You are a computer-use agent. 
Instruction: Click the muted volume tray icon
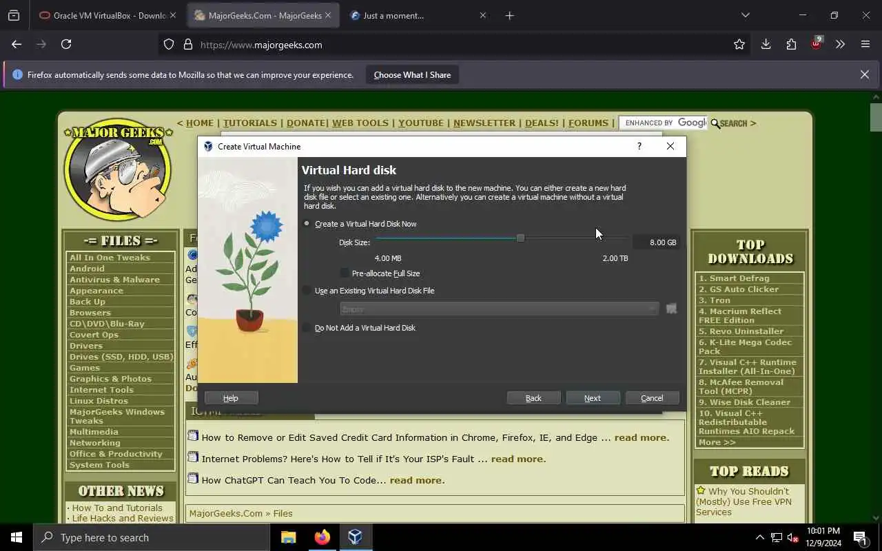pyautogui.click(x=792, y=537)
